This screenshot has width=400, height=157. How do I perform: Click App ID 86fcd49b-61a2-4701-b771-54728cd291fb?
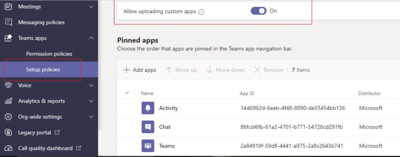291,127
